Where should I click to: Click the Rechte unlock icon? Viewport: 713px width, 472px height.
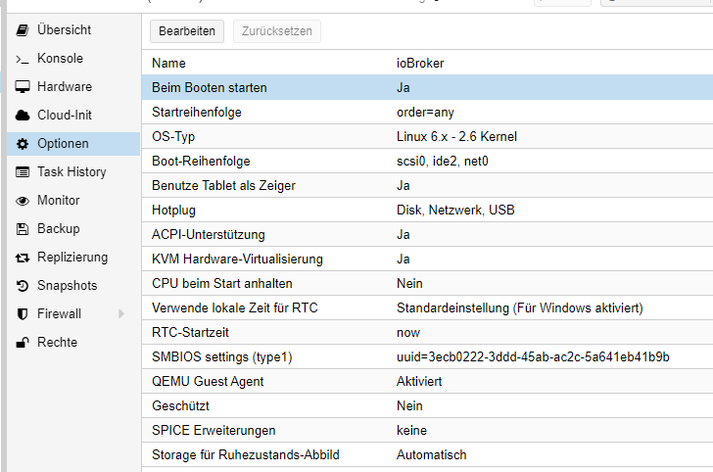(23, 343)
